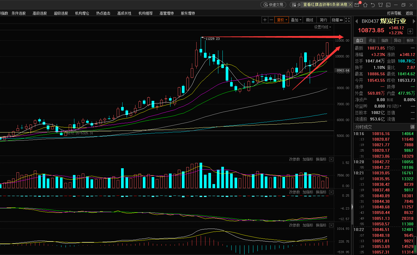This screenshot has width=417, height=255.
Task: Click trade row price 10857.31
Action: (381, 252)
